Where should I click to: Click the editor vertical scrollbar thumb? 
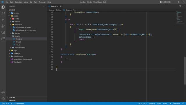(x=185, y=71)
